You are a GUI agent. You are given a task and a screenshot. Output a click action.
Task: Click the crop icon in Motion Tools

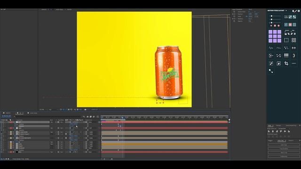coord(286,63)
